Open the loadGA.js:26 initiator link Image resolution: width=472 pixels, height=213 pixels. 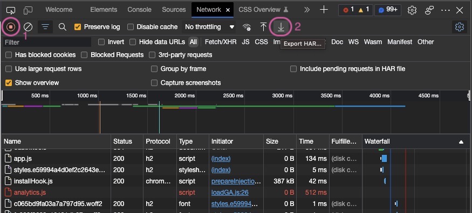[230, 193]
